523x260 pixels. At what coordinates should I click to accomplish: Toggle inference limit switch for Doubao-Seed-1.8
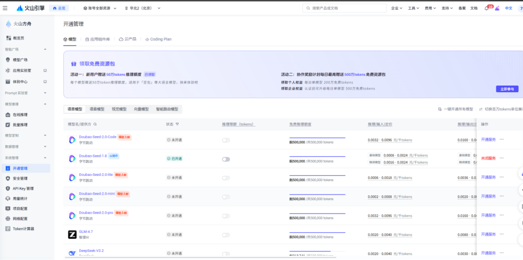pos(226,159)
